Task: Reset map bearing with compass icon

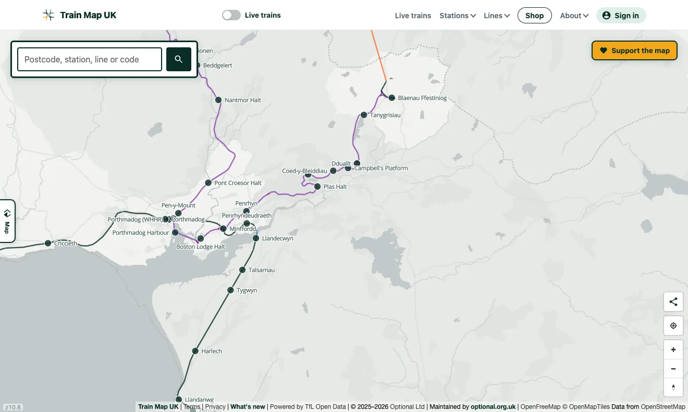Action: 673,387
